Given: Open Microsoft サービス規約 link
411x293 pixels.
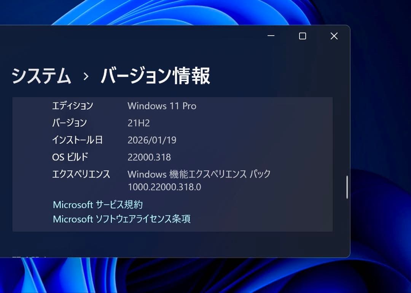Looking at the screenshot, I should pos(97,205).
